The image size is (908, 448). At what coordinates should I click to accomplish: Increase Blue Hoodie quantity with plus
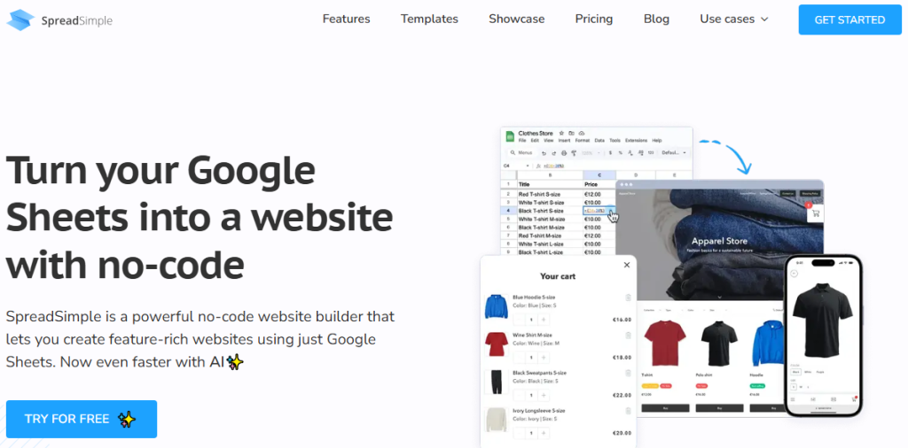[x=544, y=320]
